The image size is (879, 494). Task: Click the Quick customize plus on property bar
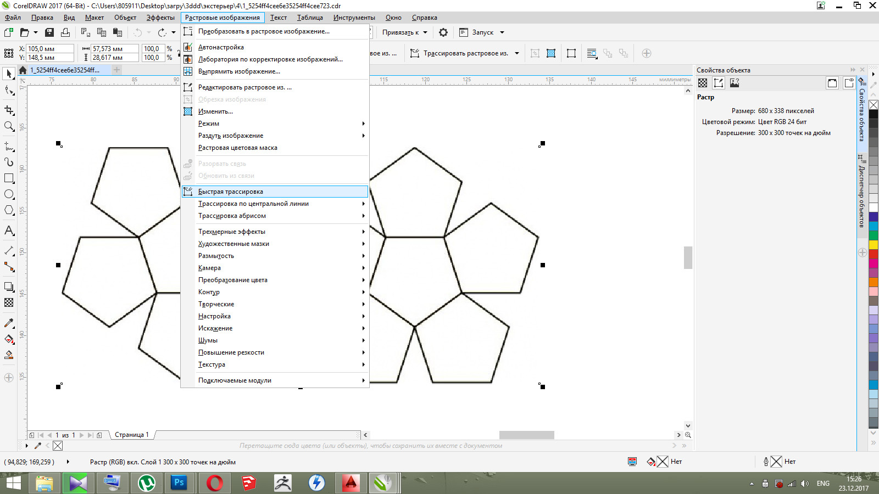coord(647,53)
